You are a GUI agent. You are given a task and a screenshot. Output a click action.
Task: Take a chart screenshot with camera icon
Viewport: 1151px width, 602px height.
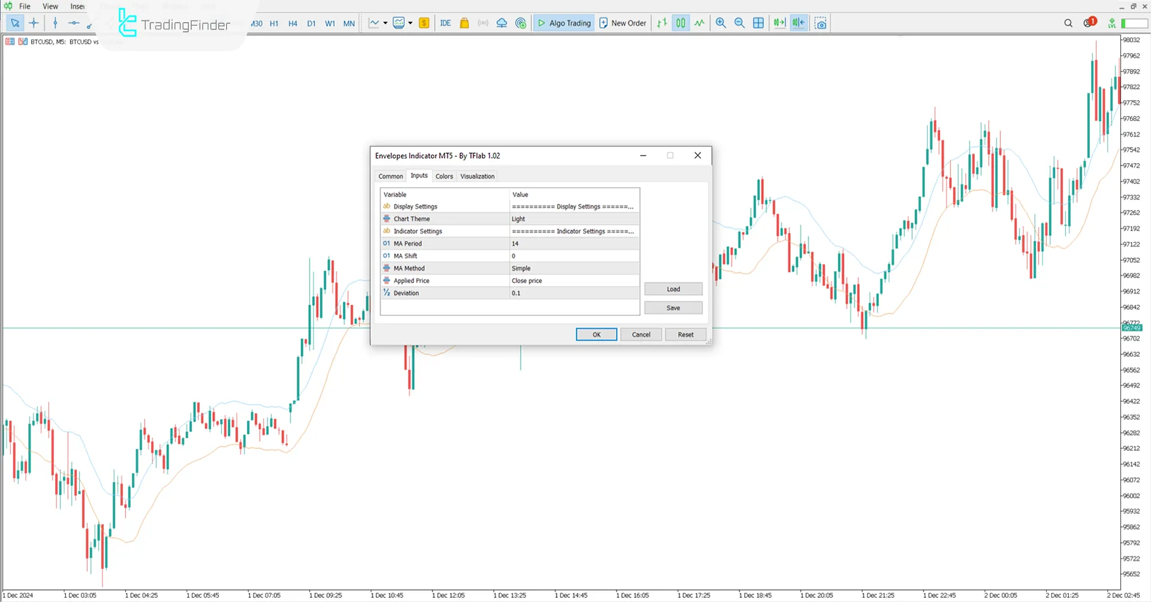(x=821, y=23)
